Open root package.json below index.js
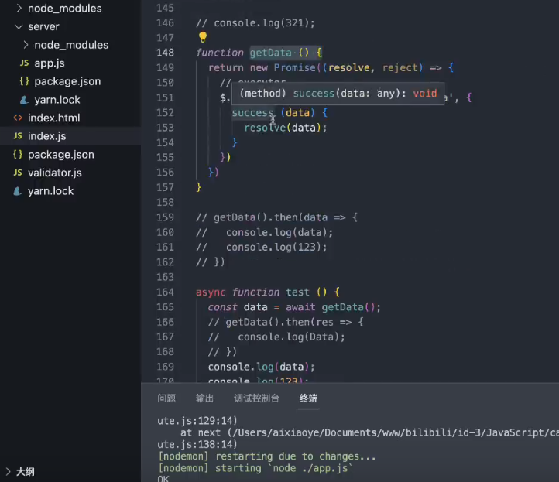This screenshot has height=482, width=559. (x=61, y=155)
